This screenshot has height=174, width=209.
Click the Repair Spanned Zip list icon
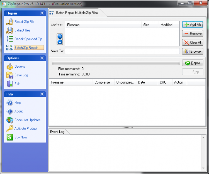[10, 39]
